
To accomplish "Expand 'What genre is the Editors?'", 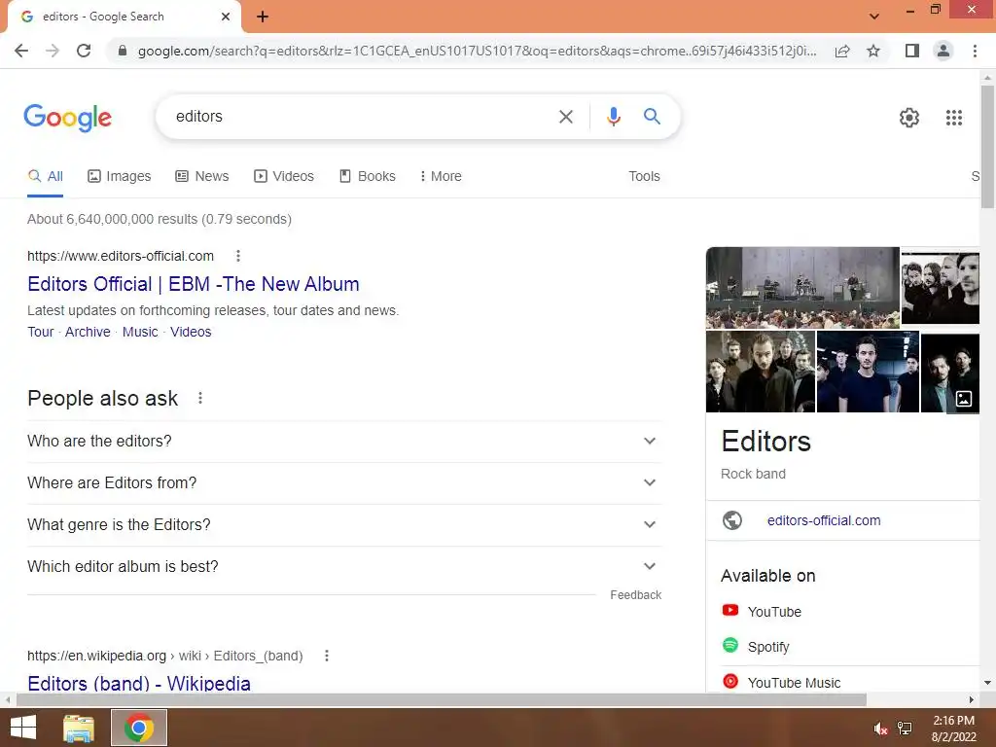I will pos(344,524).
